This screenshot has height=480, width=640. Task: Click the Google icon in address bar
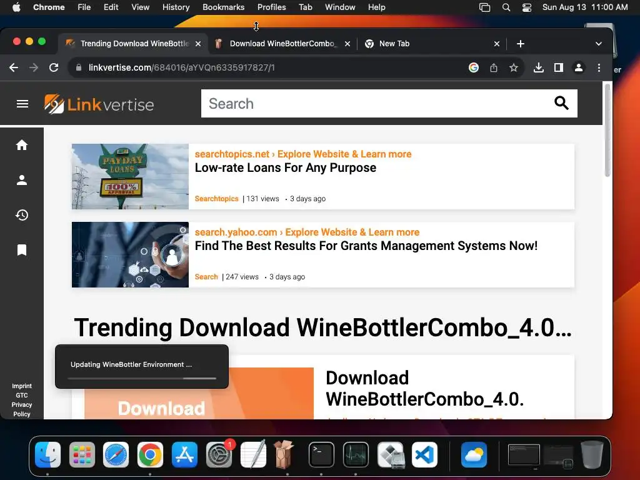(x=474, y=67)
